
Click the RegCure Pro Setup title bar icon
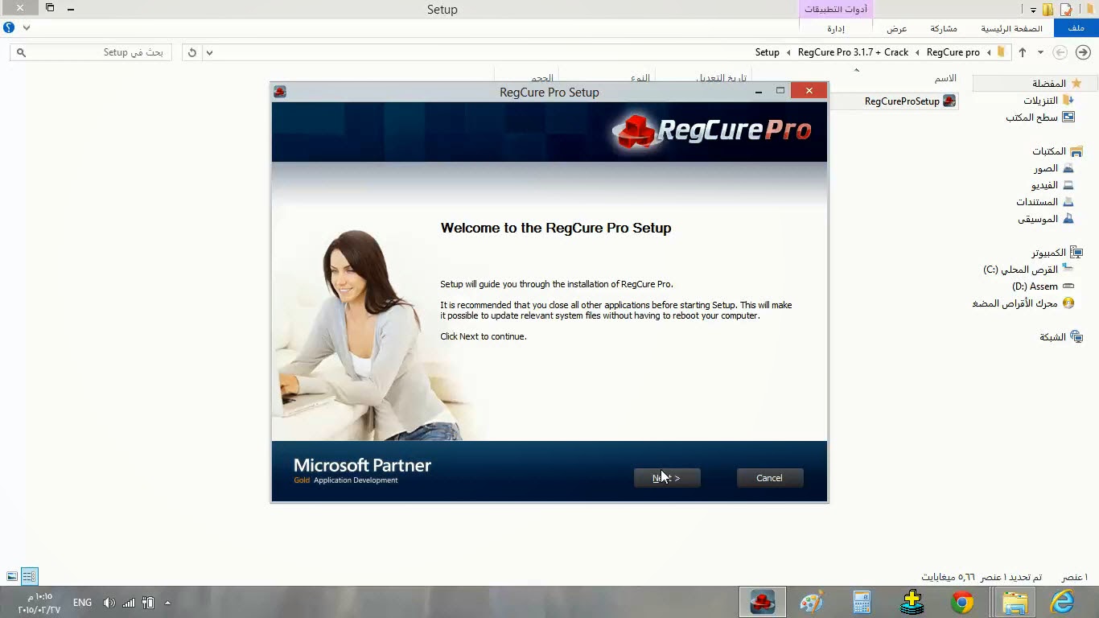[x=280, y=92]
